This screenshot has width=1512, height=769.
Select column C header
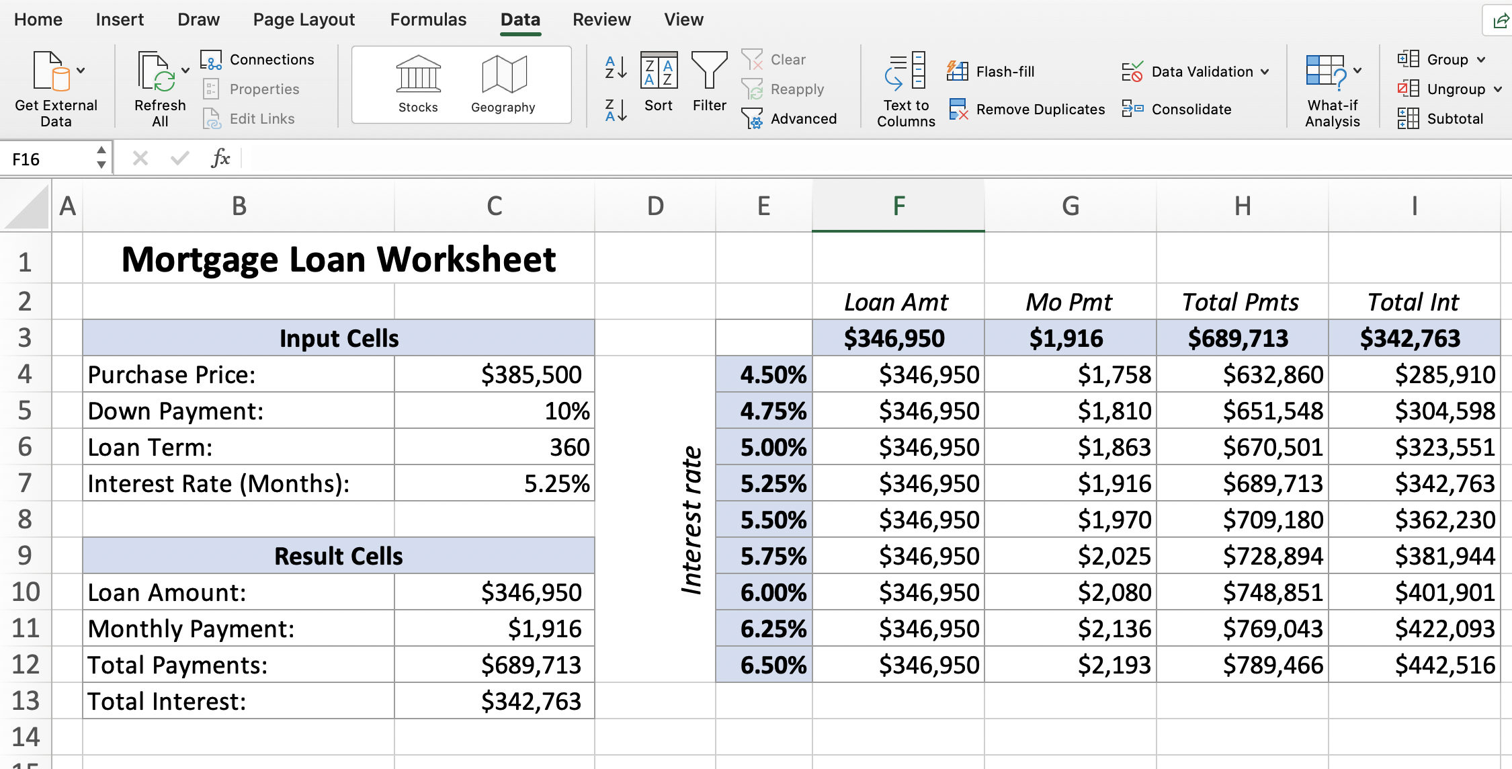495,206
